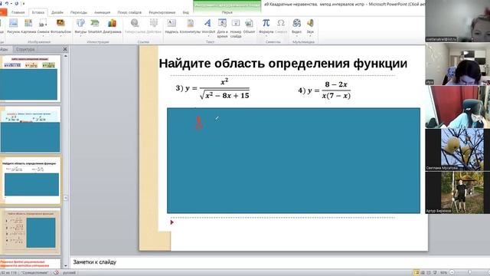Open the Переходы ribbon tab
This screenshot has height=276, width=490.
tap(78, 12)
